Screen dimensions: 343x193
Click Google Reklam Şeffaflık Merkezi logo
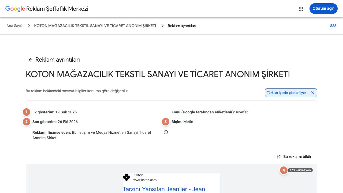pos(47,9)
